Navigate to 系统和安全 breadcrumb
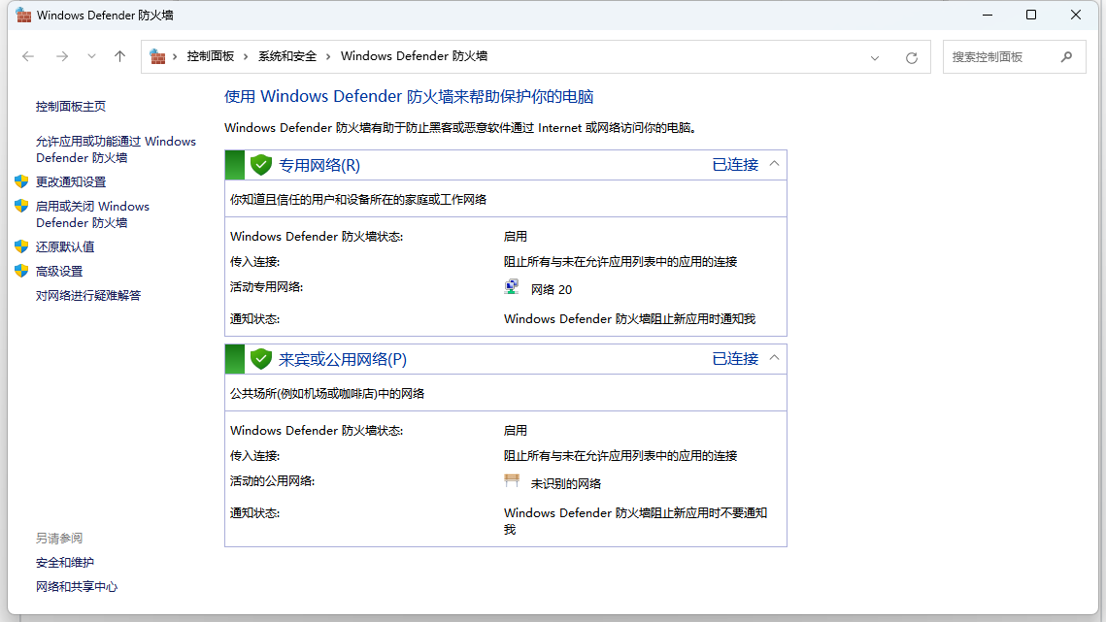Image resolution: width=1106 pixels, height=622 pixels. pos(287,56)
